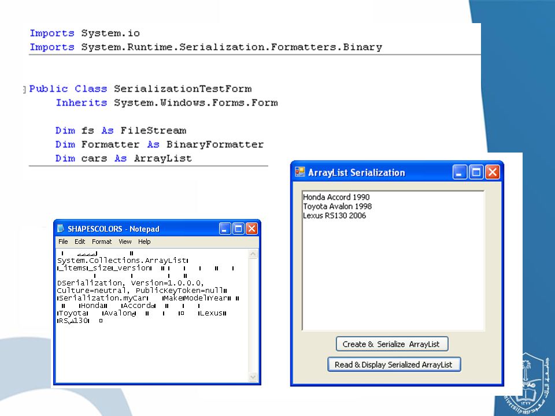Select the Toyota Avalon 1998 list entry
The width and height of the screenshot is (555, 416).
(337, 206)
